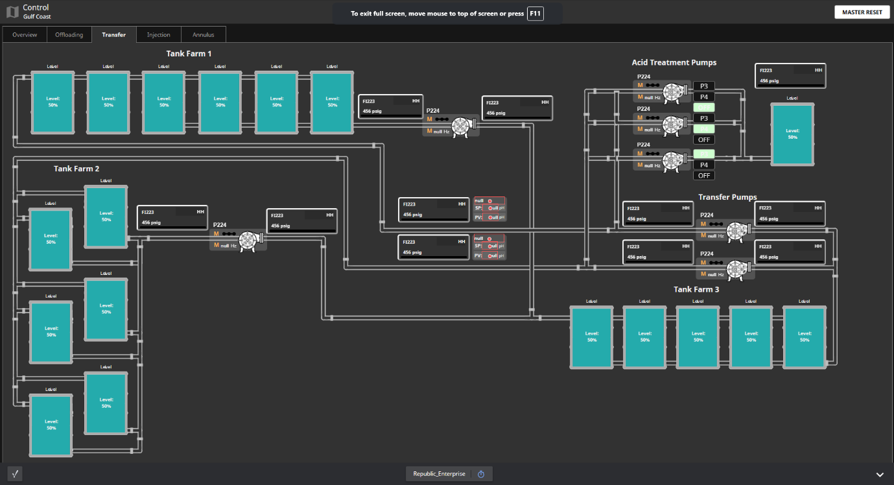Click the upper Transfer Pumps pump icon

pos(736,231)
